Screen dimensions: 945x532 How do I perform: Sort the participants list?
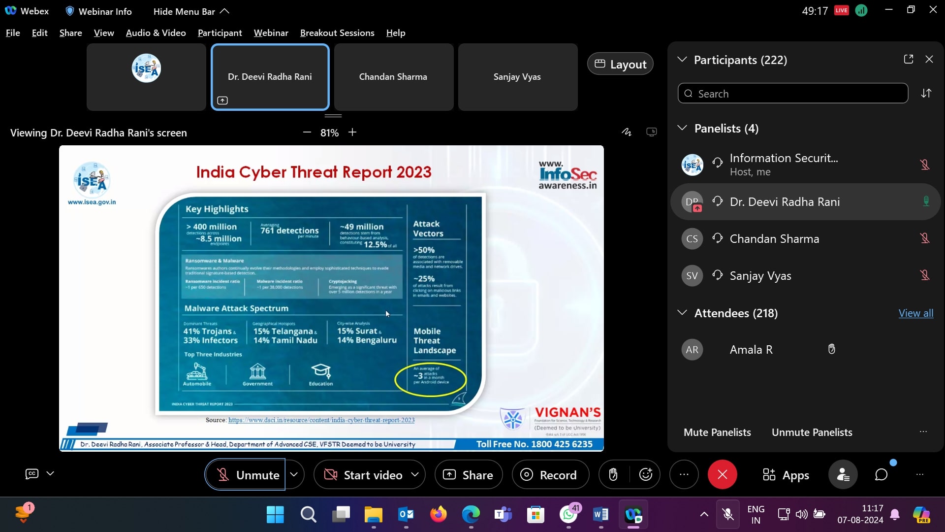coord(926,94)
